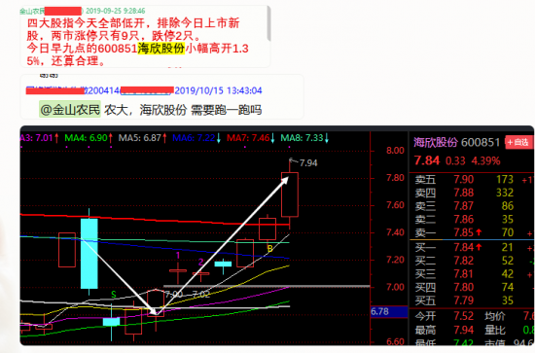The image size is (535, 353).
Task: Click the red up arrow beside 卖一 7.85
Action: coord(479,232)
